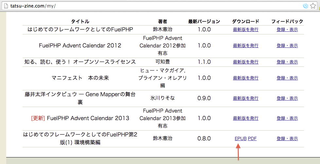Click 最新版を発行 for マニフェスト 本の未来

coord(246,78)
